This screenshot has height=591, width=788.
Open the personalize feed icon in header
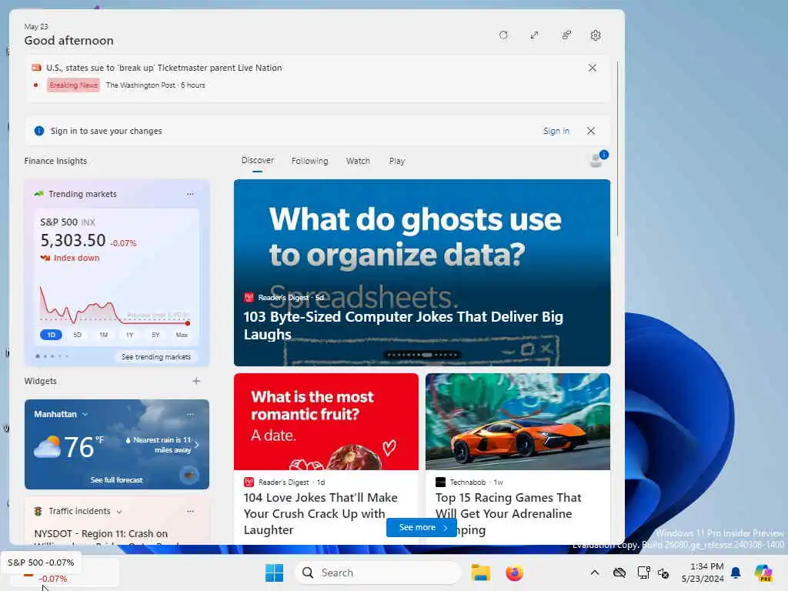(x=566, y=35)
